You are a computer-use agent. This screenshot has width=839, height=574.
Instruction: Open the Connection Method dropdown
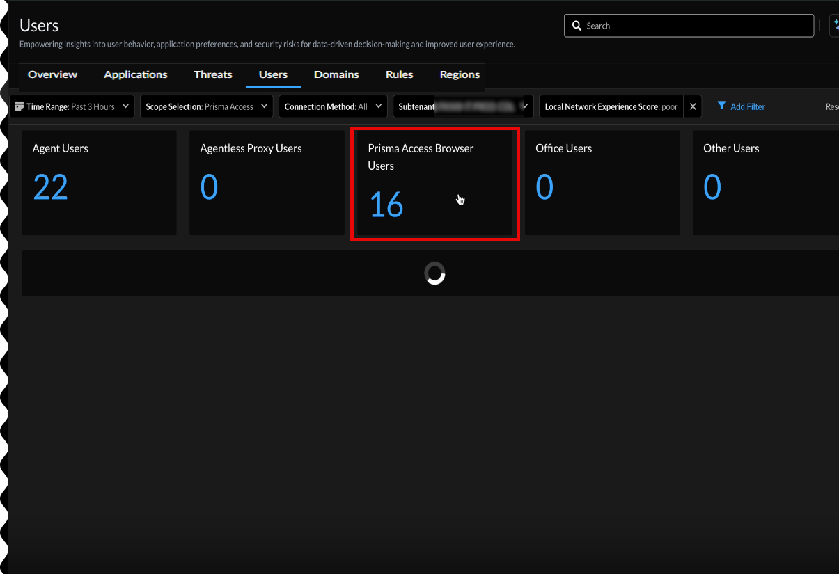[333, 106]
